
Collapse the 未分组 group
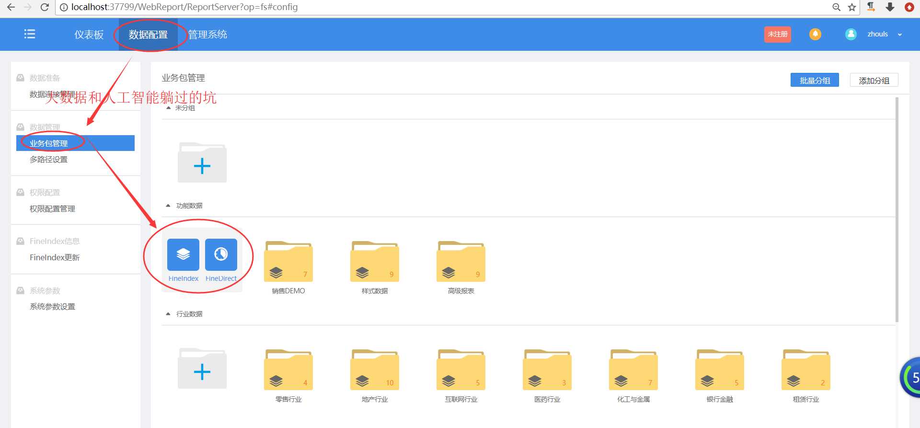[168, 108]
